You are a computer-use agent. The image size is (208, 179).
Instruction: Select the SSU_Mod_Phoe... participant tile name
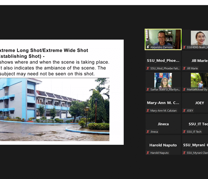point(163,61)
